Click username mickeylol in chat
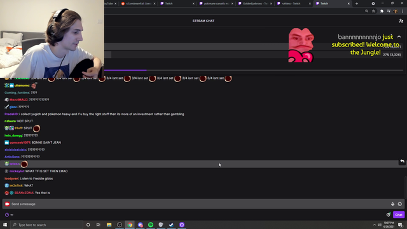This screenshot has height=229, width=407. [17, 171]
